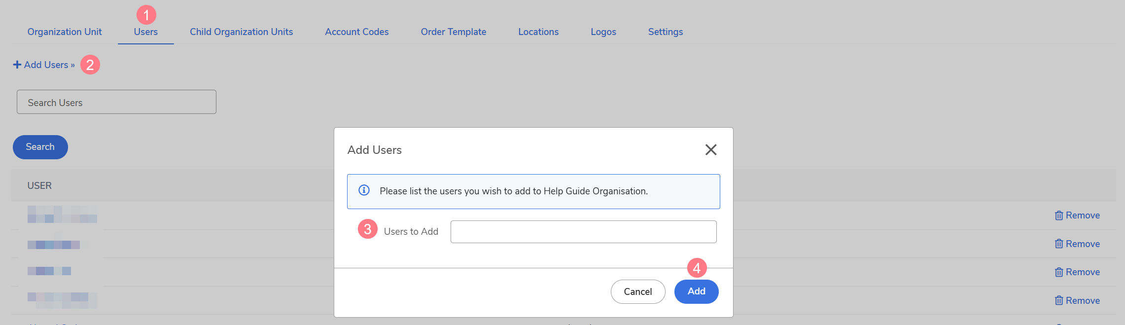Viewport: 1125px width, 325px height.
Task: Click the Users to Add input field
Action: [583, 232]
